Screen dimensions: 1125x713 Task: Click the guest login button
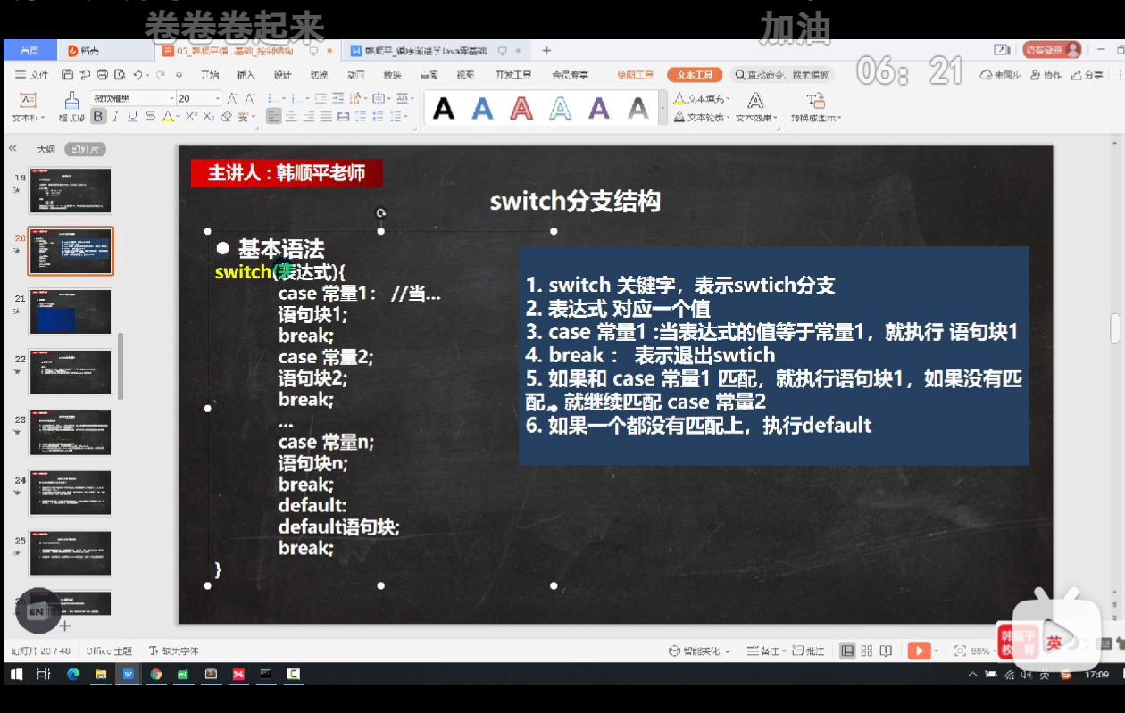1052,50
